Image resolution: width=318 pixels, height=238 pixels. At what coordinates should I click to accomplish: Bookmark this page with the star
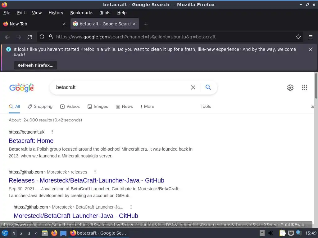tap(298, 37)
